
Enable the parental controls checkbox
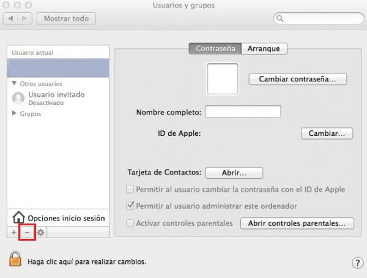coord(130,224)
